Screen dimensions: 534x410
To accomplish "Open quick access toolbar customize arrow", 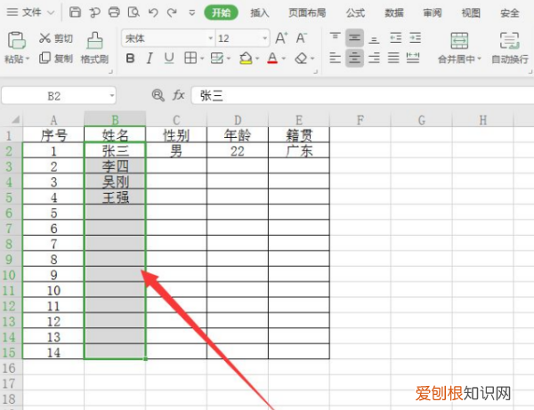I will coord(192,13).
